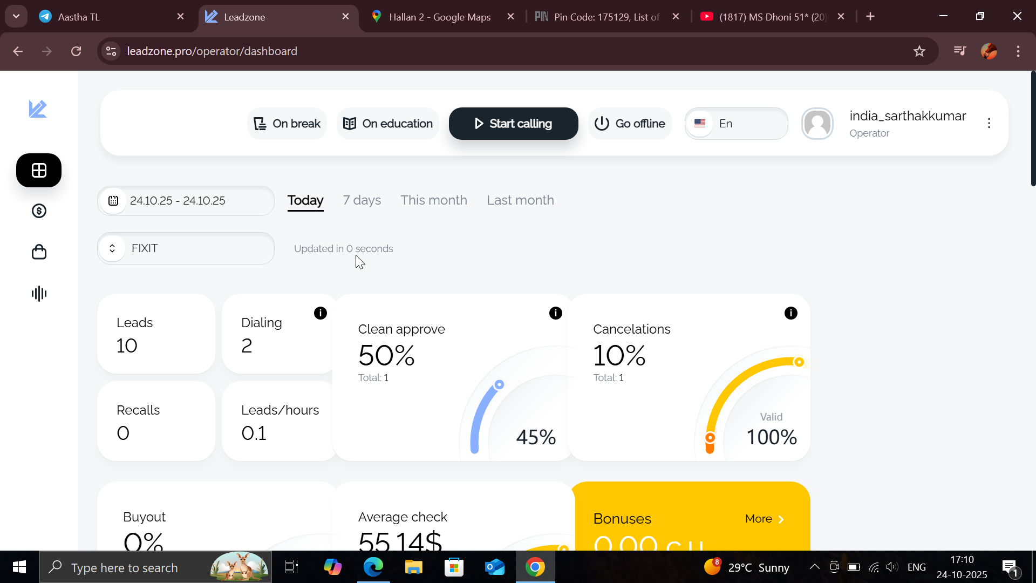Expand the FIXIT project dropdown
1036x583 pixels.
coord(186,248)
